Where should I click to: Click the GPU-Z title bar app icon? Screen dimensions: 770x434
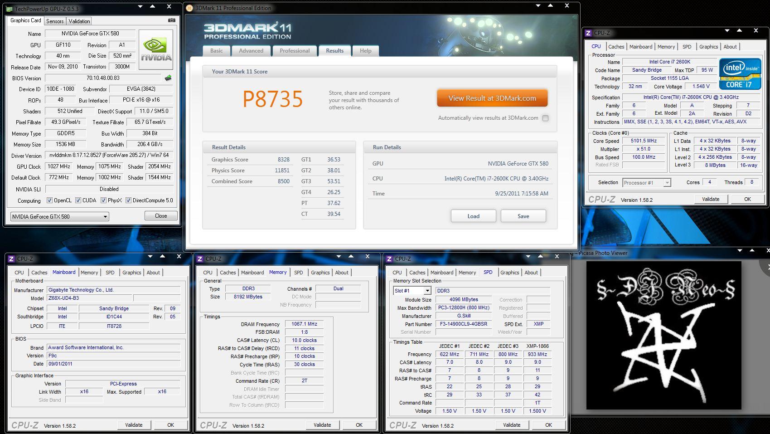[x=10, y=9]
